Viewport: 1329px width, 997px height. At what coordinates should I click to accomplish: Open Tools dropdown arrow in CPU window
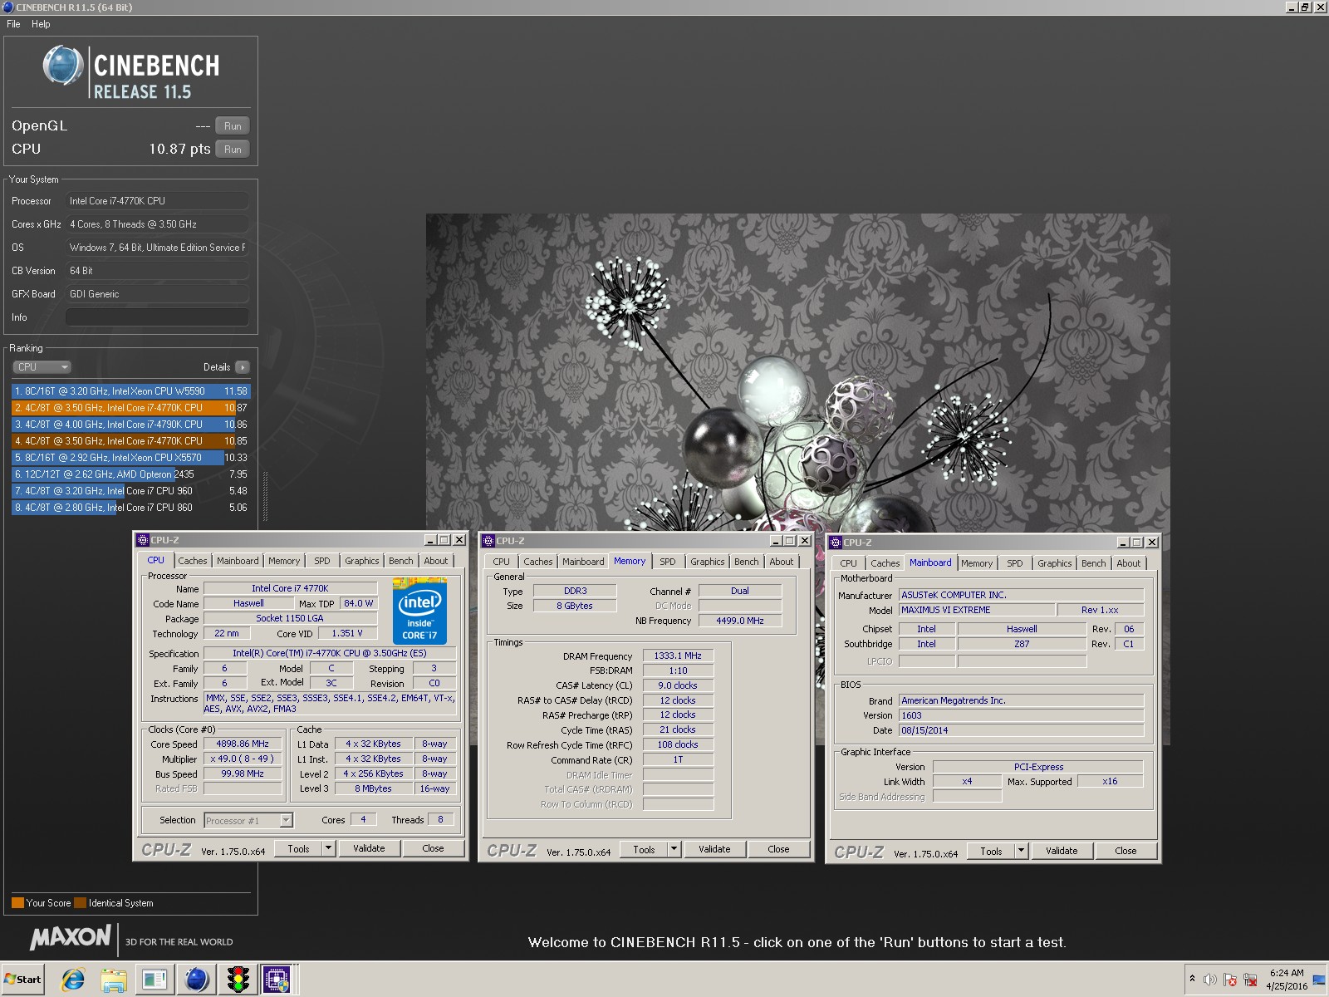tap(329, 848)
